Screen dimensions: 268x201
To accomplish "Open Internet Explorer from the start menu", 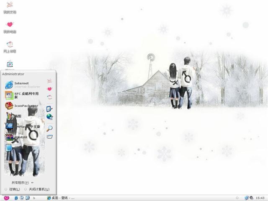I will point(23,85).
